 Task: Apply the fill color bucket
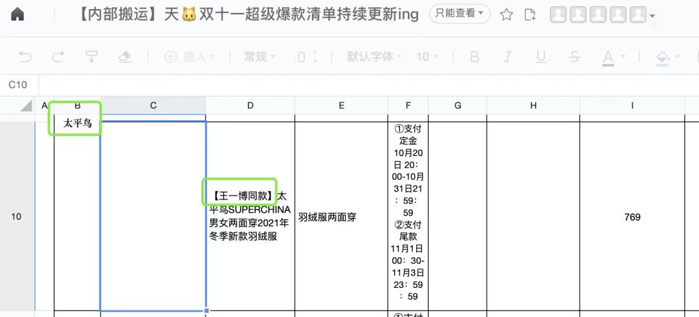click(x=663, y=58)
